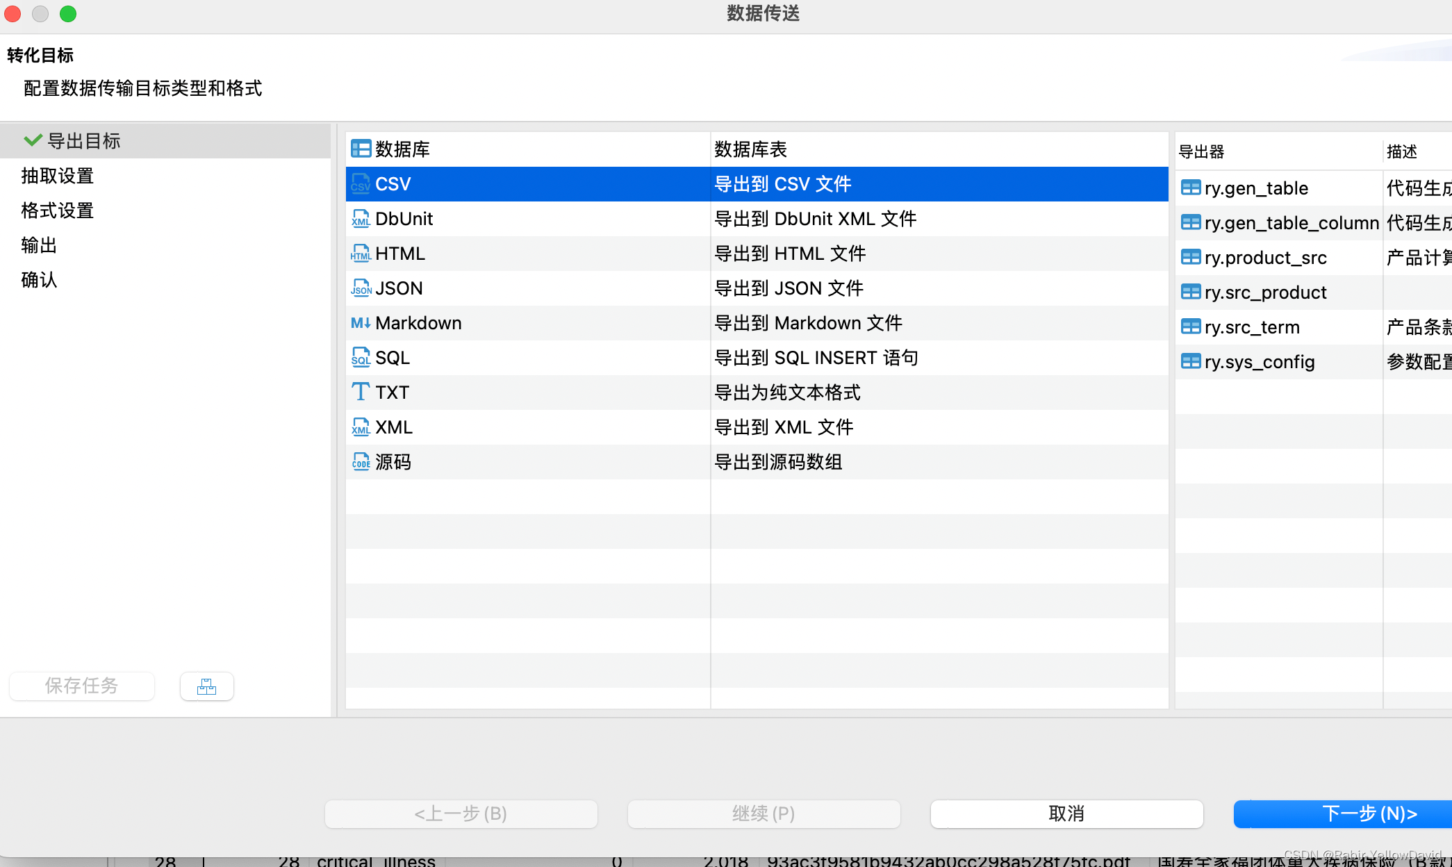Click the 导出到 DbUnit XML 文件 description
The image size is (1452, 867).
[816, 219]
